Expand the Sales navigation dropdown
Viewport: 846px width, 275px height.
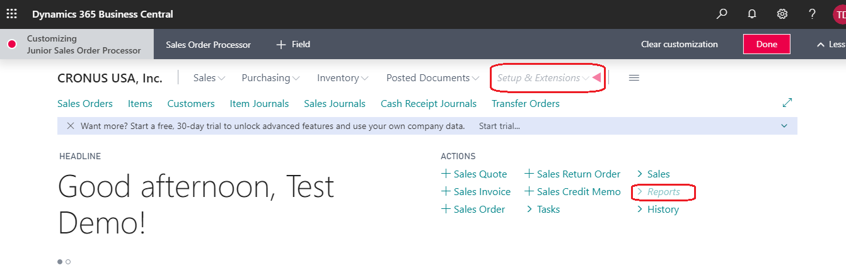click(x=209, y=78)
